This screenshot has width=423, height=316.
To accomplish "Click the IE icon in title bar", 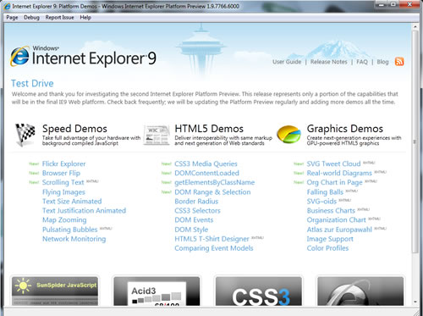I will 8,6.
